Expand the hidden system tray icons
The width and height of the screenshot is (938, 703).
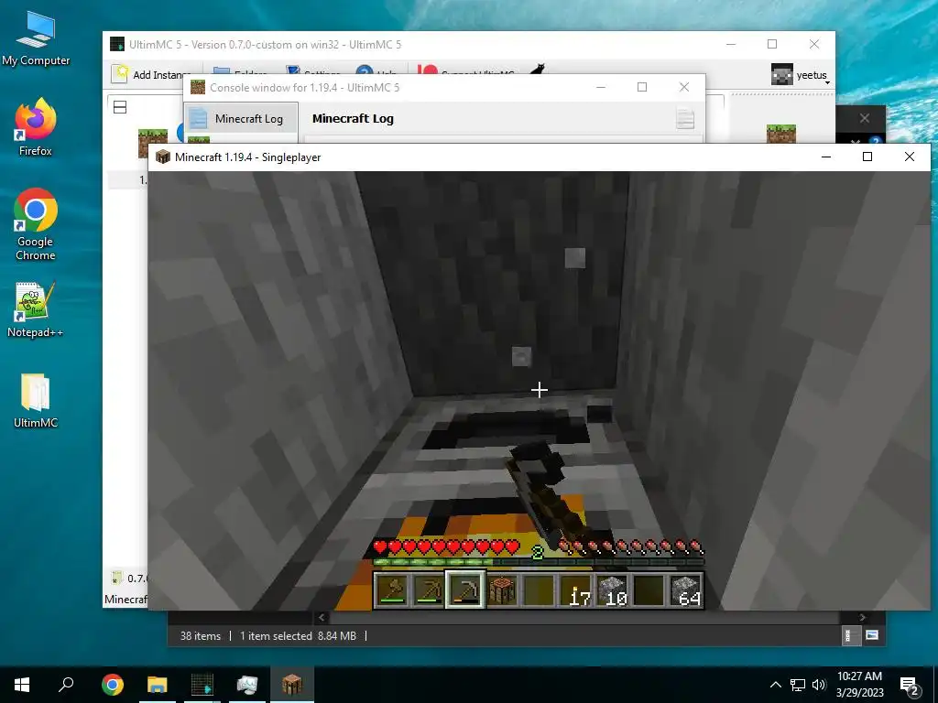tap(775, 685)
